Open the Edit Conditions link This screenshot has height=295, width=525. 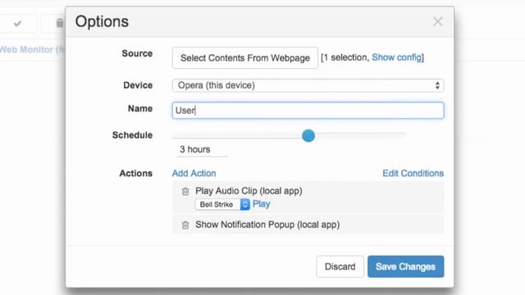(413, 173)
